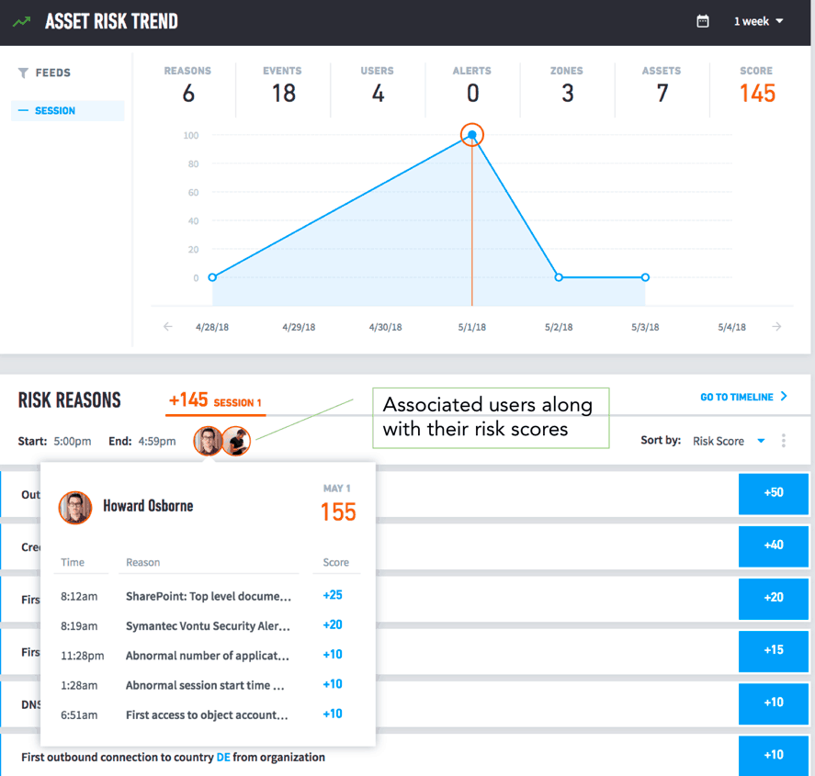Screen dimensions: 815x776
Task: Go to previous dates with left arrow
Action: (x=167, y=326)
